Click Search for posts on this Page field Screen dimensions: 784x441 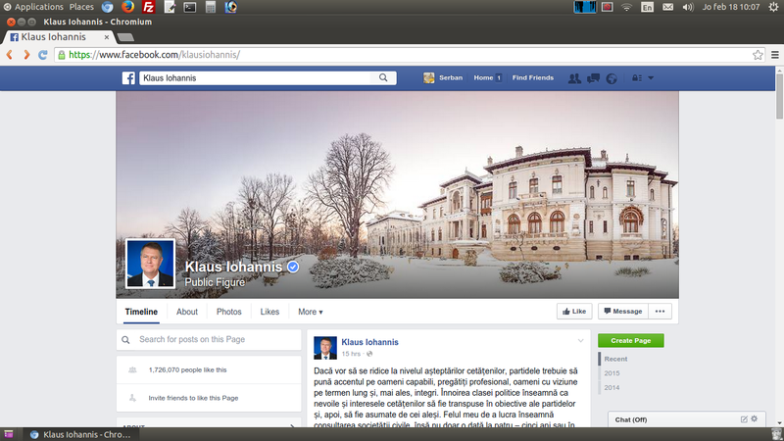209,339
